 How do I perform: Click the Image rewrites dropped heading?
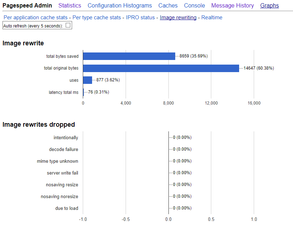pos(39,125)
